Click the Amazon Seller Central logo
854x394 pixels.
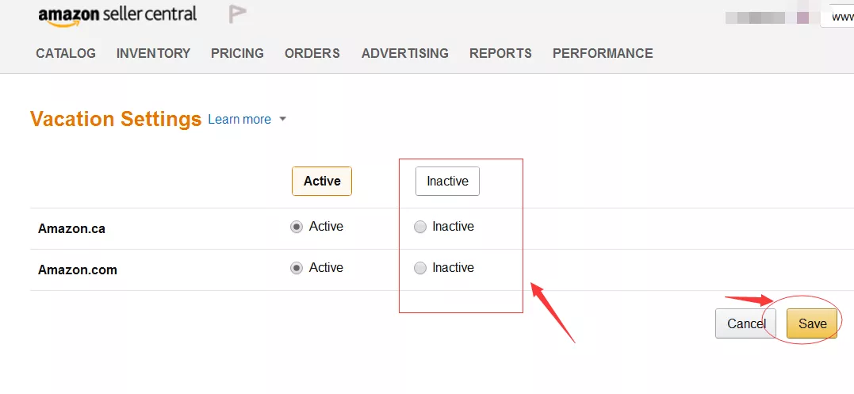(117, 15)
